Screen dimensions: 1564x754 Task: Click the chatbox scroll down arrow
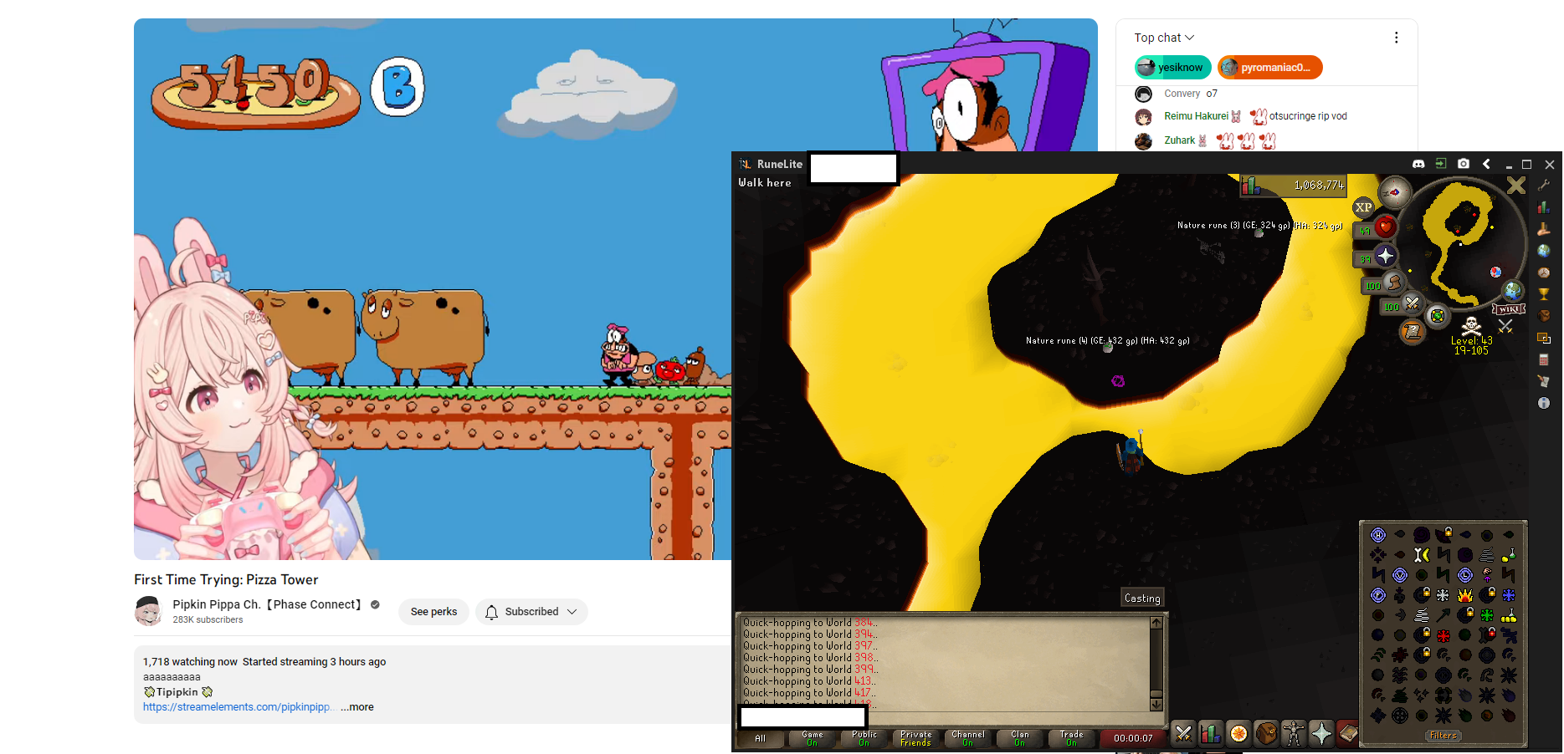click(1156, 705)
